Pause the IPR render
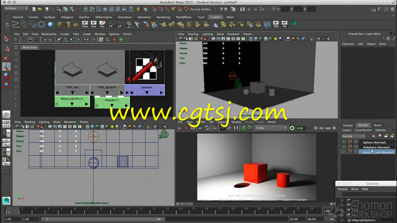Image resolution: width=397 pixels, height=223 pixels. tap(316, 128)
